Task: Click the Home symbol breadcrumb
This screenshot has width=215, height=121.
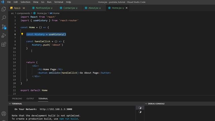Action: click(56, 13)
